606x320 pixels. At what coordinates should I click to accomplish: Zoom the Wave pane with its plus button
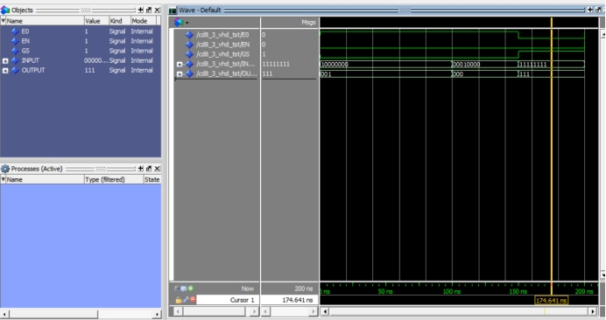(x=589, y=10)
